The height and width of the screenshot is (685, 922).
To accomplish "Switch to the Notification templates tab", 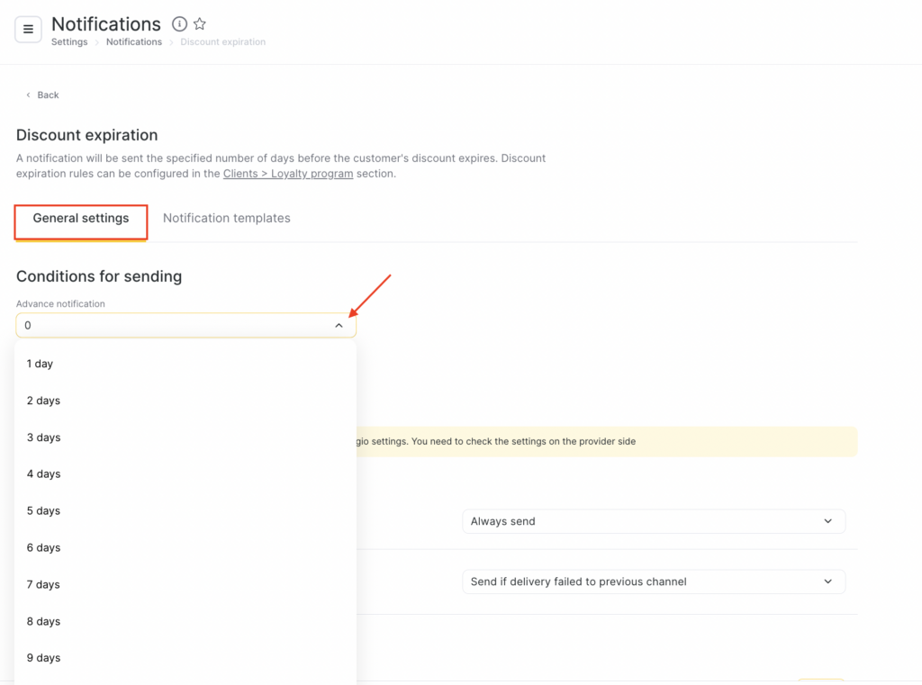I will click(226, 219).
